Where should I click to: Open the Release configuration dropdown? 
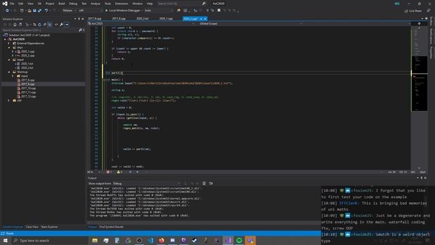69,11
